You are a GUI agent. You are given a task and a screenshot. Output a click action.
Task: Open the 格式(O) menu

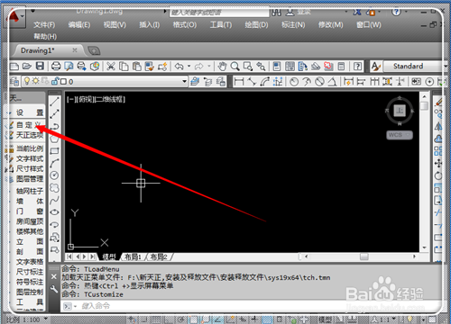pos(185,25)
